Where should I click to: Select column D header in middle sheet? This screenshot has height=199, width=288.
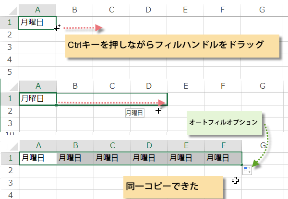pyautogui.click(x=149, y=86)
